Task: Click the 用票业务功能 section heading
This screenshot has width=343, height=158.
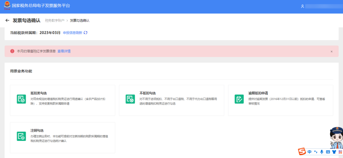Action: [21, 71]
